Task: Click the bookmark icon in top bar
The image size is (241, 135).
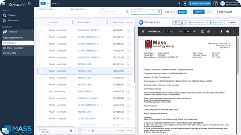Action: pyautogui.click(x=179, y=3)
